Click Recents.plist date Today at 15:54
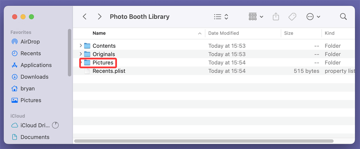The width and height of the screenshot is (360, 149). [x=227, y=71]
